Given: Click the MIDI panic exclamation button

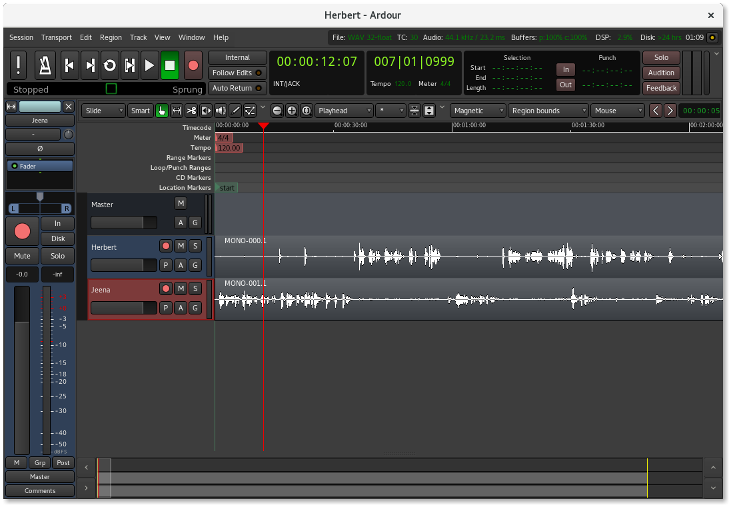Looking at the screenshot, I should click(18, 65).
